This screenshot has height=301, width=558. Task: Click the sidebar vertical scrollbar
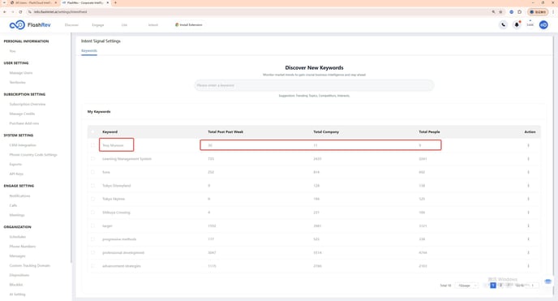[71, 148]
